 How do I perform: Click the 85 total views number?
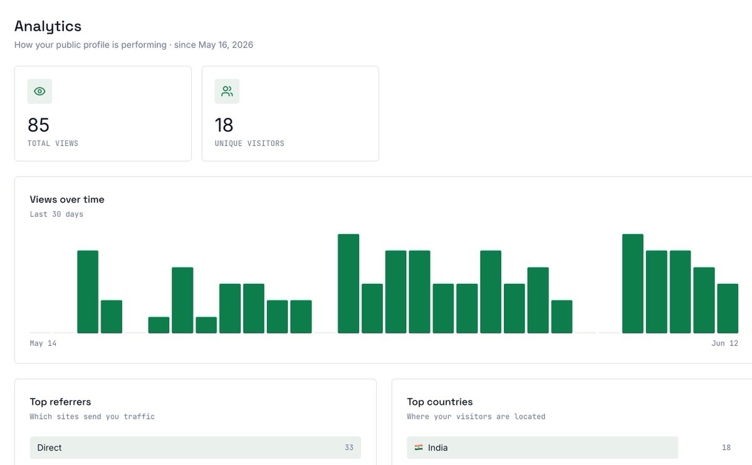coord(38,125)
